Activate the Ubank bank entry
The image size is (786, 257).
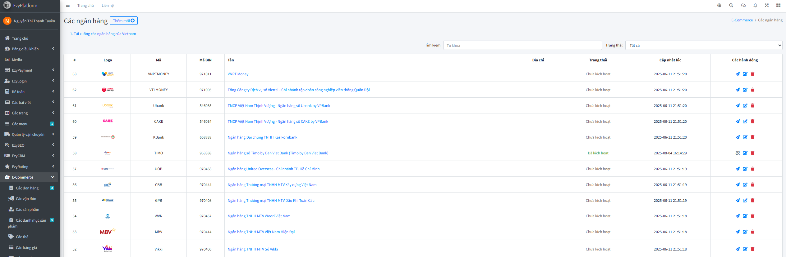738,106
